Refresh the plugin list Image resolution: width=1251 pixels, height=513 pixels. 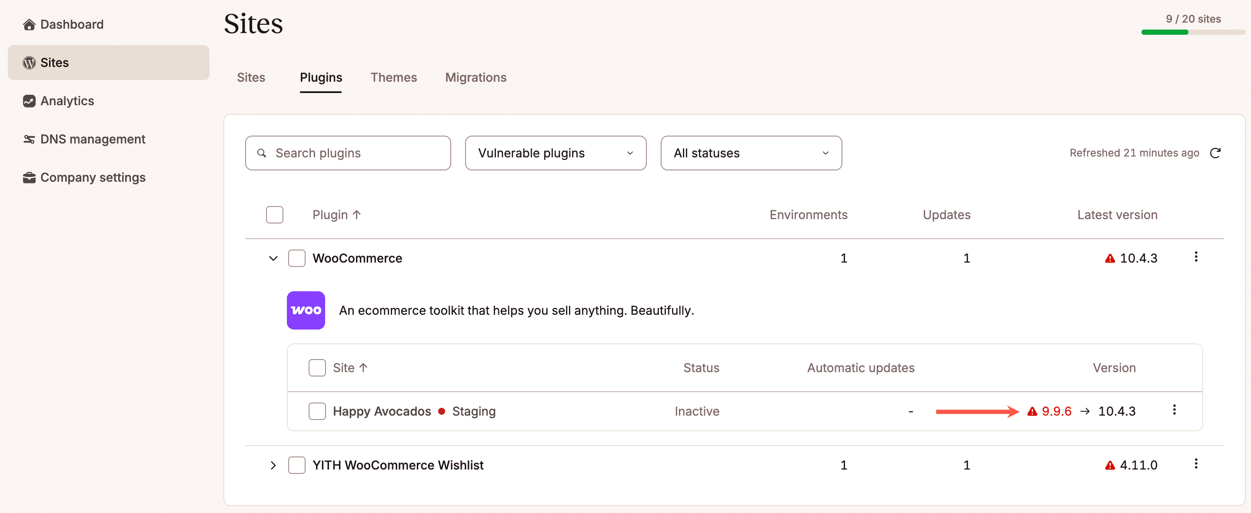pyautogui.click(x=1216, y=153)
